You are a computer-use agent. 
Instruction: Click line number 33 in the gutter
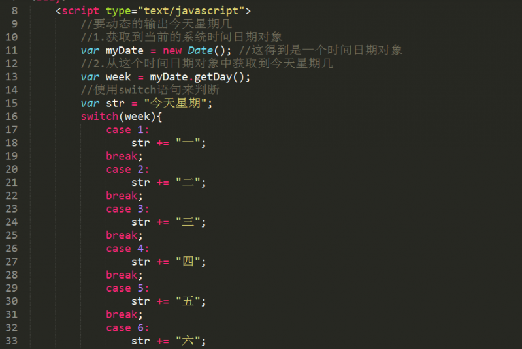11,341
